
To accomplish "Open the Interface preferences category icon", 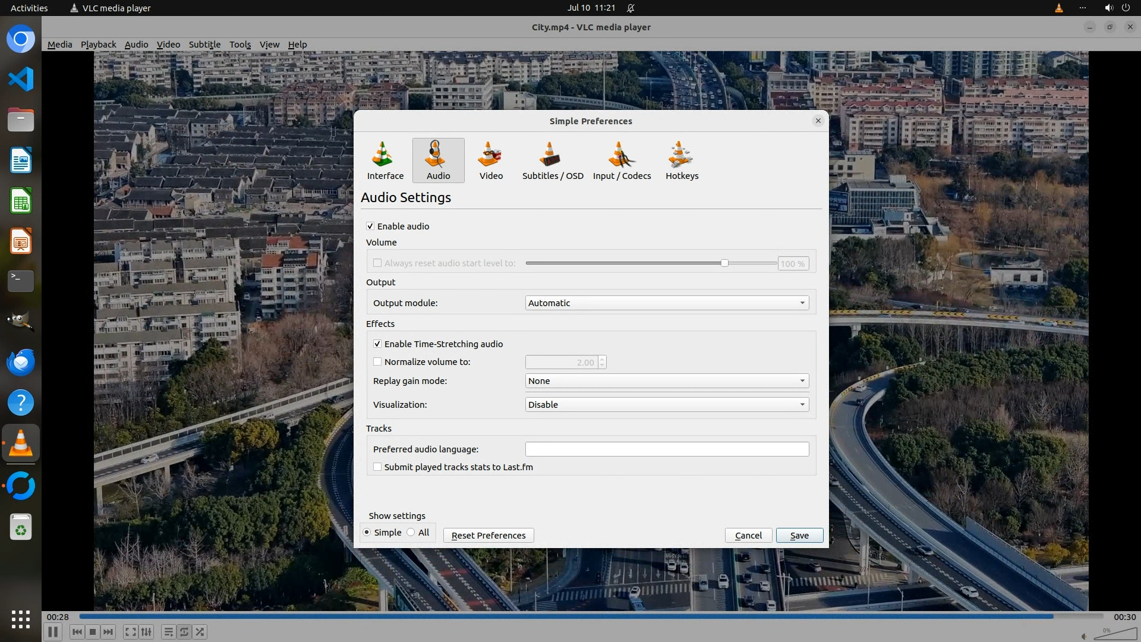I will pyautogui.click(x=384, y=159).
